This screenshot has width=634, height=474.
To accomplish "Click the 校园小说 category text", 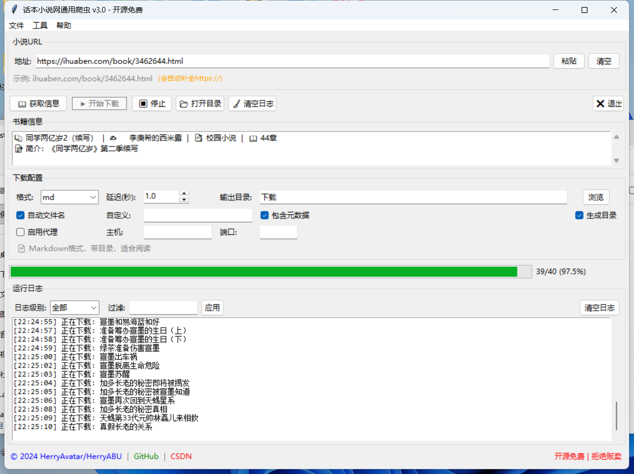I will click(x=221, y=138).
